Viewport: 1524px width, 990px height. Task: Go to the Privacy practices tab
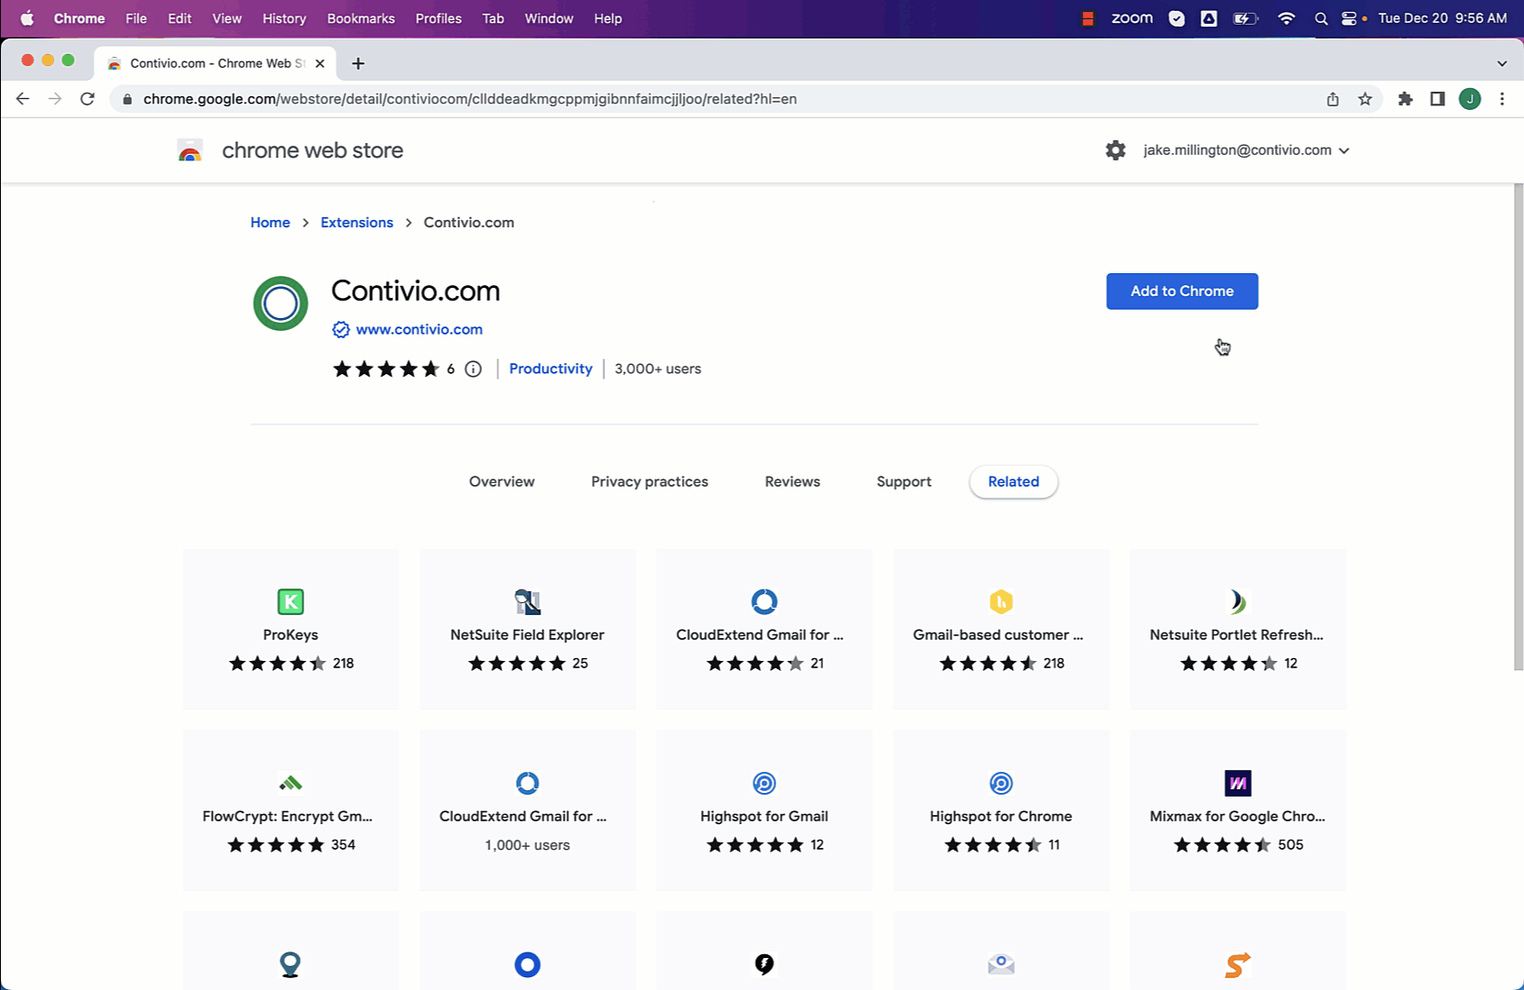[x=649, y=482]
